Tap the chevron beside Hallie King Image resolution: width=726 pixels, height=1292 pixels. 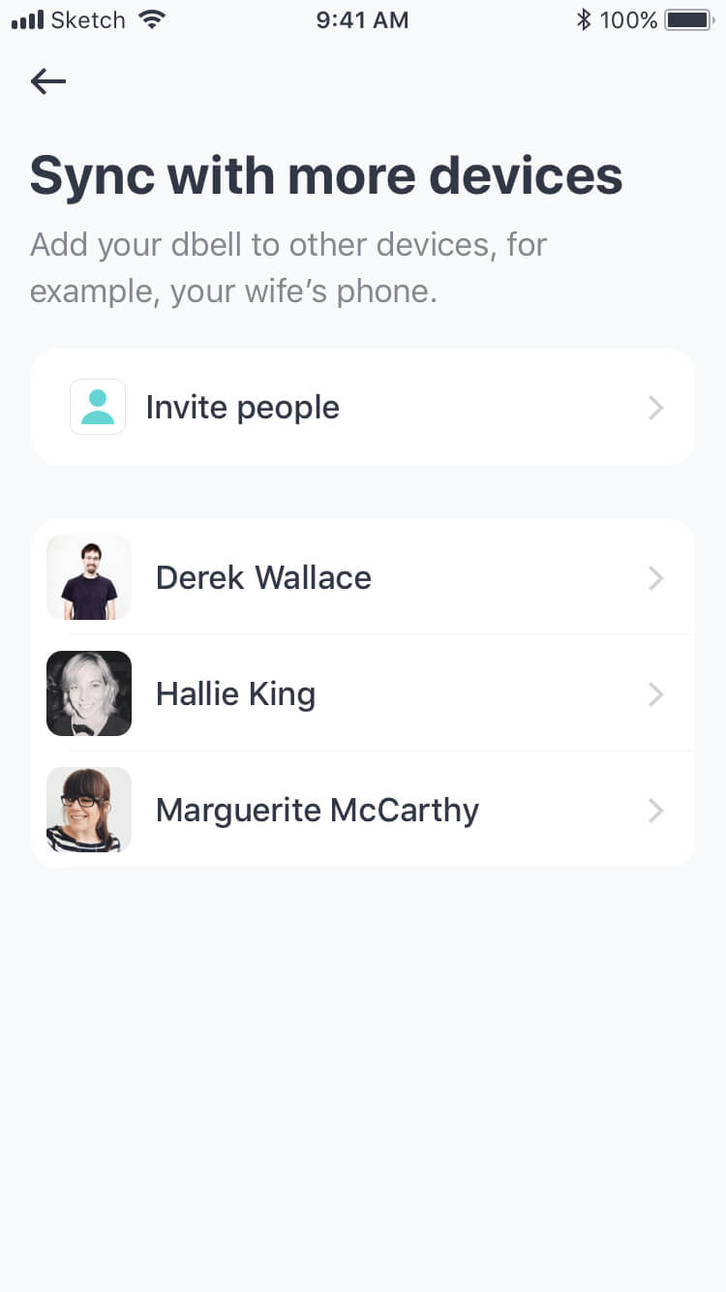(x=656, y=694)
